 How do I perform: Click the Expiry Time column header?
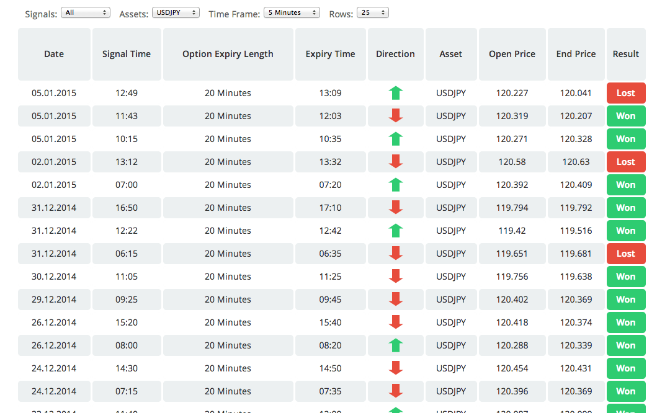pos(330,54)
